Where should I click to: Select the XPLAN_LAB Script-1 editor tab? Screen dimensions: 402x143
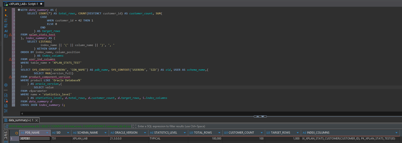(x=23, y=4)
